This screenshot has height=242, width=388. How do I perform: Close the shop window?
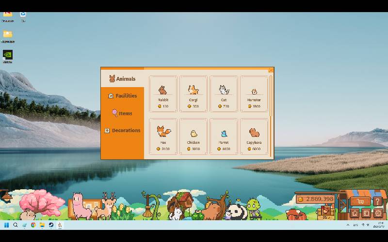[x=271, y=70]
